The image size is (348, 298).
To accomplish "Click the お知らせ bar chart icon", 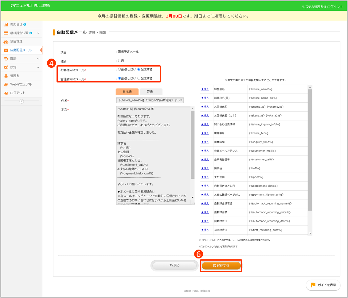I will [6, 24].
